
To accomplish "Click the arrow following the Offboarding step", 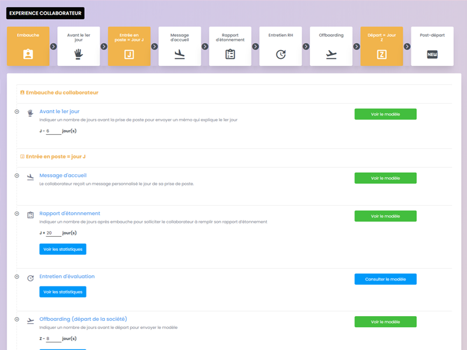I will coord(356,45).
